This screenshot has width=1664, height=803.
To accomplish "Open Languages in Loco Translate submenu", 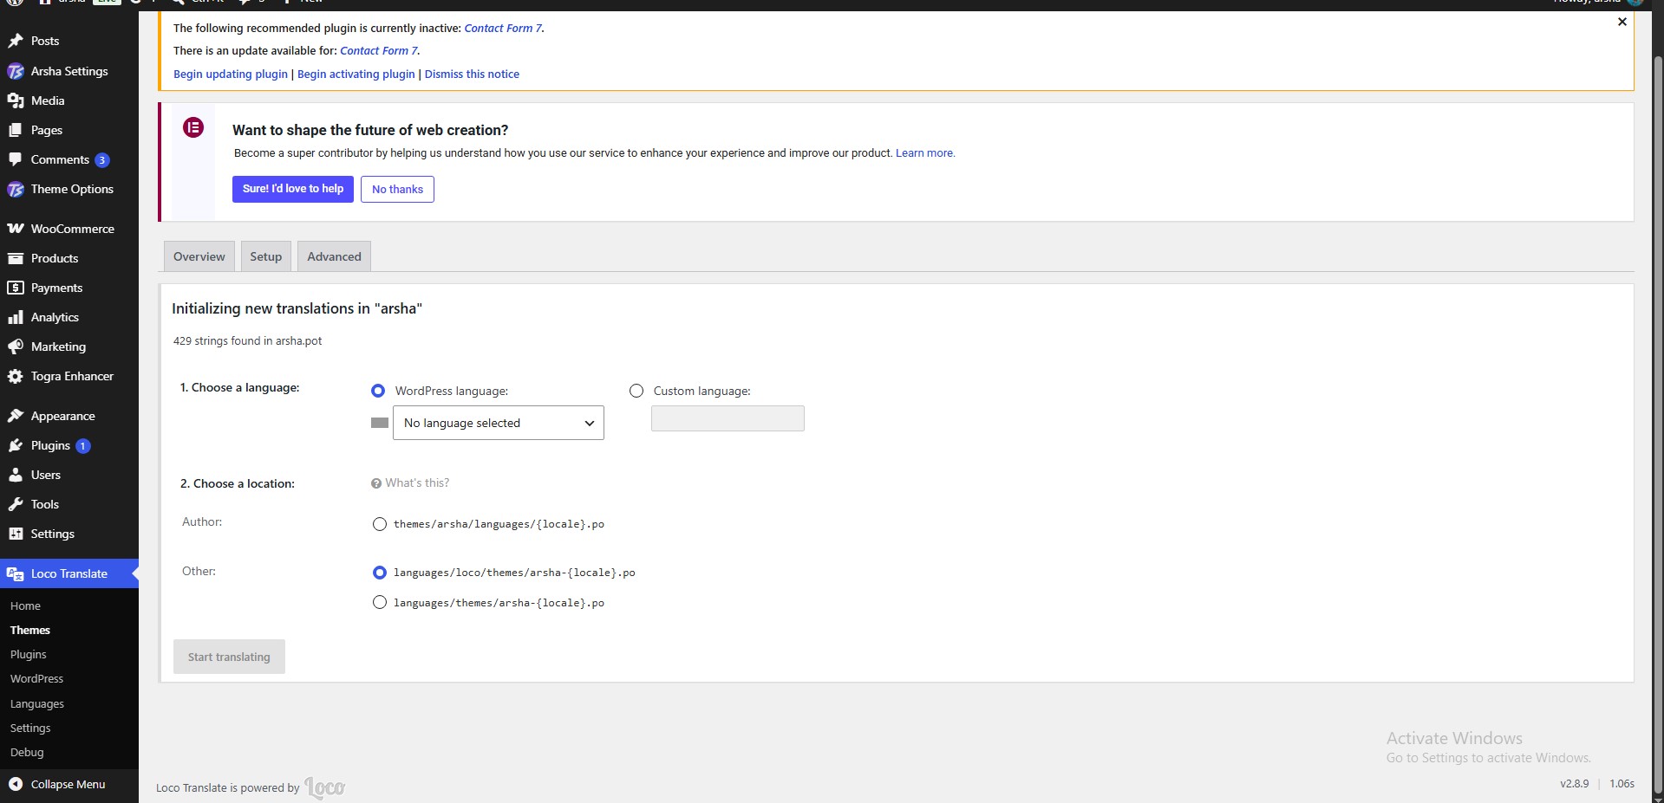I will (37, 703).
